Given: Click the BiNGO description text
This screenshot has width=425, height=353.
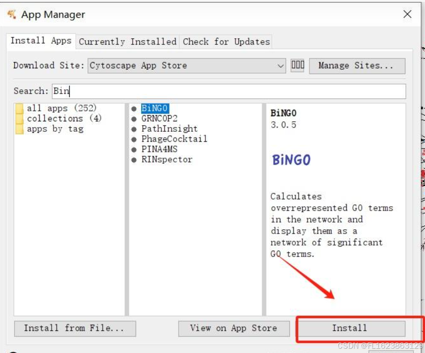Looking at the screenshot, I should point(332,225).
